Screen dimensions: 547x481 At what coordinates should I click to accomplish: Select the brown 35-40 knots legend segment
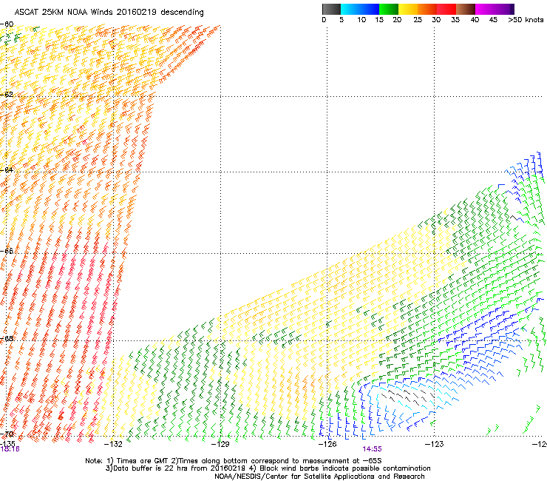point(466,9)
